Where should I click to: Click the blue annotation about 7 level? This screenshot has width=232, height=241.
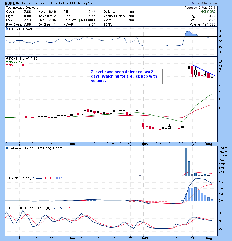click(126, 76)
